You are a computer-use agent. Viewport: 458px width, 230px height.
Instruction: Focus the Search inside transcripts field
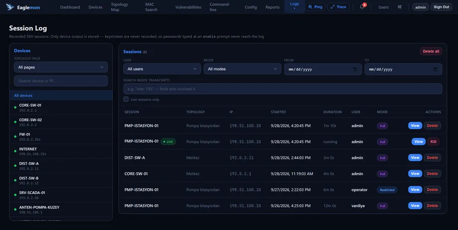click(x=282, y=89)
